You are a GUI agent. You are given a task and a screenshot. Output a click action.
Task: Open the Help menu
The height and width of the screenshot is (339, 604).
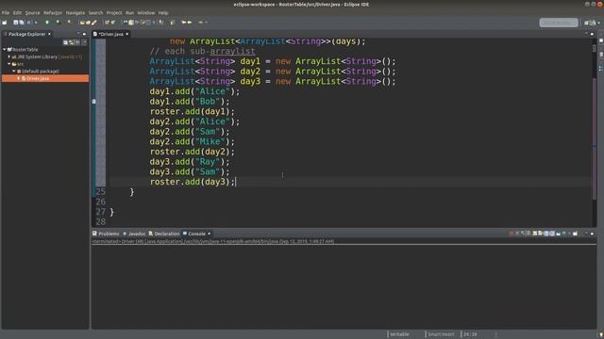pos(163,12)
